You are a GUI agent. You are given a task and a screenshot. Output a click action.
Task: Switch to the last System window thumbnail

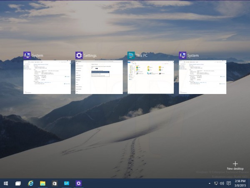coord(202,77)
